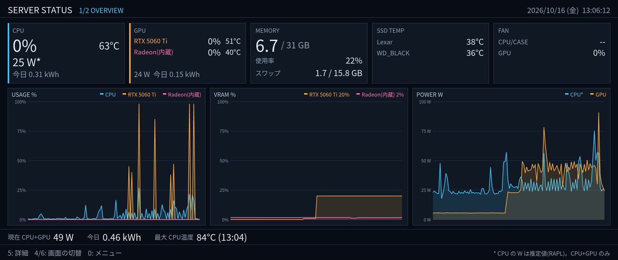Click the date and time 2026/10/16 13:06:12
This screenshot has width=618, height=260.
[x=569, y=10]
